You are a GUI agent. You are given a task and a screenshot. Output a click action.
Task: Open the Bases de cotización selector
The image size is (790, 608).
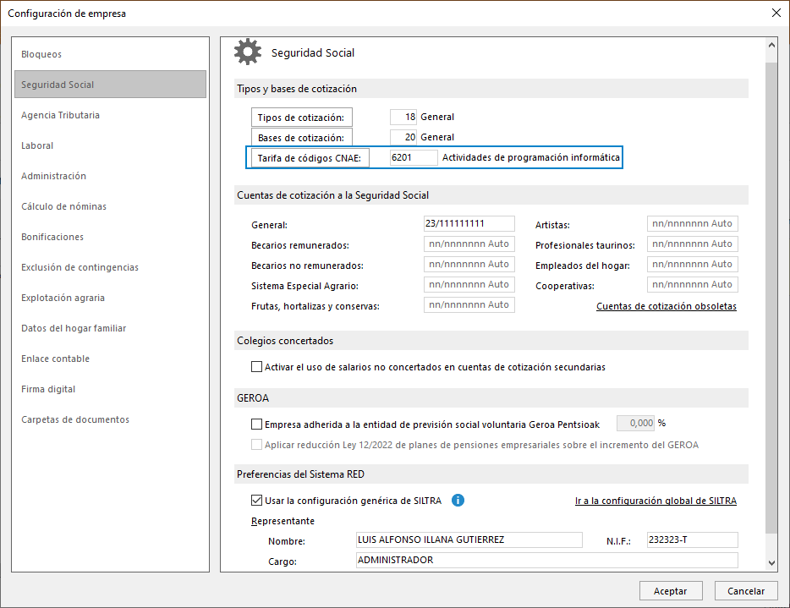coord(302,138)
